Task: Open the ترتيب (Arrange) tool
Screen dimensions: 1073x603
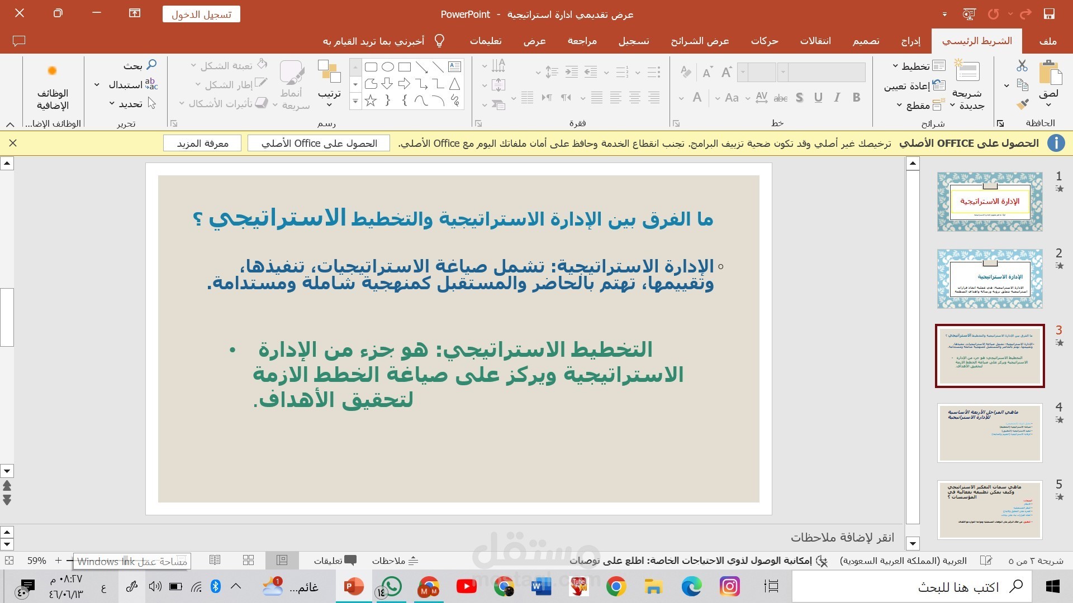Action: click(329, 84)
